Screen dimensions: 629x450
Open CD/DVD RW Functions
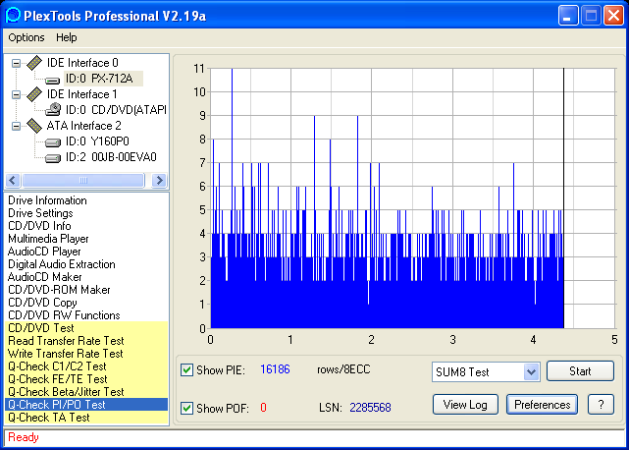pos(64,315)
